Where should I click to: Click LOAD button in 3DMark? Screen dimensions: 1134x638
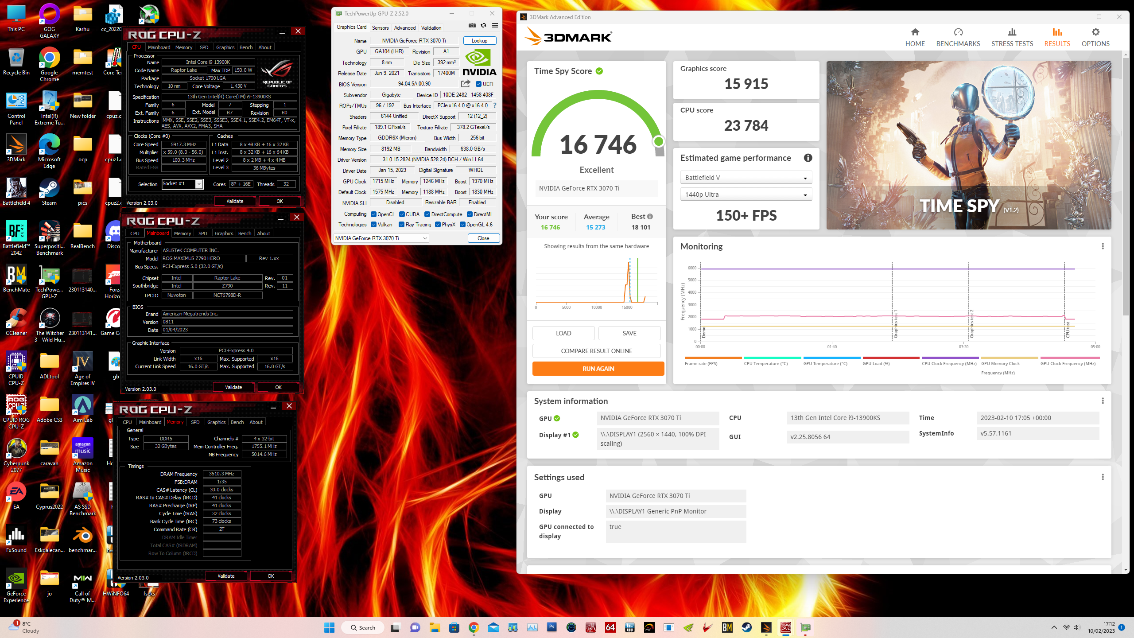click(x=563, y=333)
